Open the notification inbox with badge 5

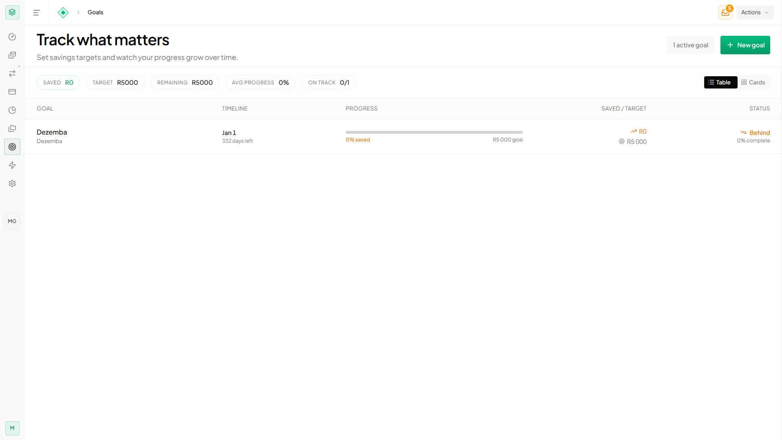[725, 12]
